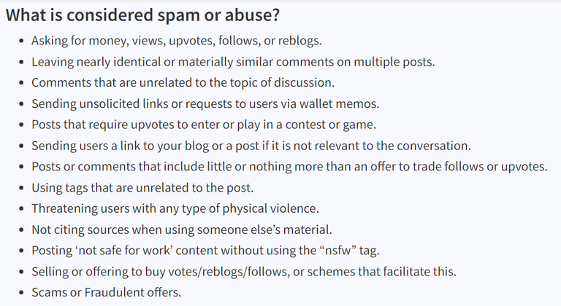This screenshot has height=306, width=561.
Task: Click the line about selling or buying votes/reblogs/follows
Action: [x=244, y=272]
